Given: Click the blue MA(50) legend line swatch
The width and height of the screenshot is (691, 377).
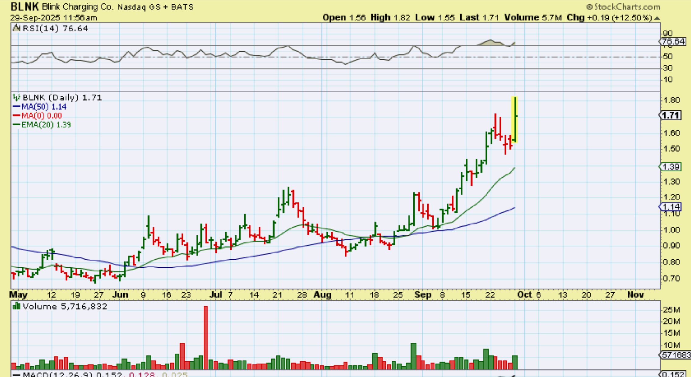Looking at the screenshot, I should pos(16,107).
